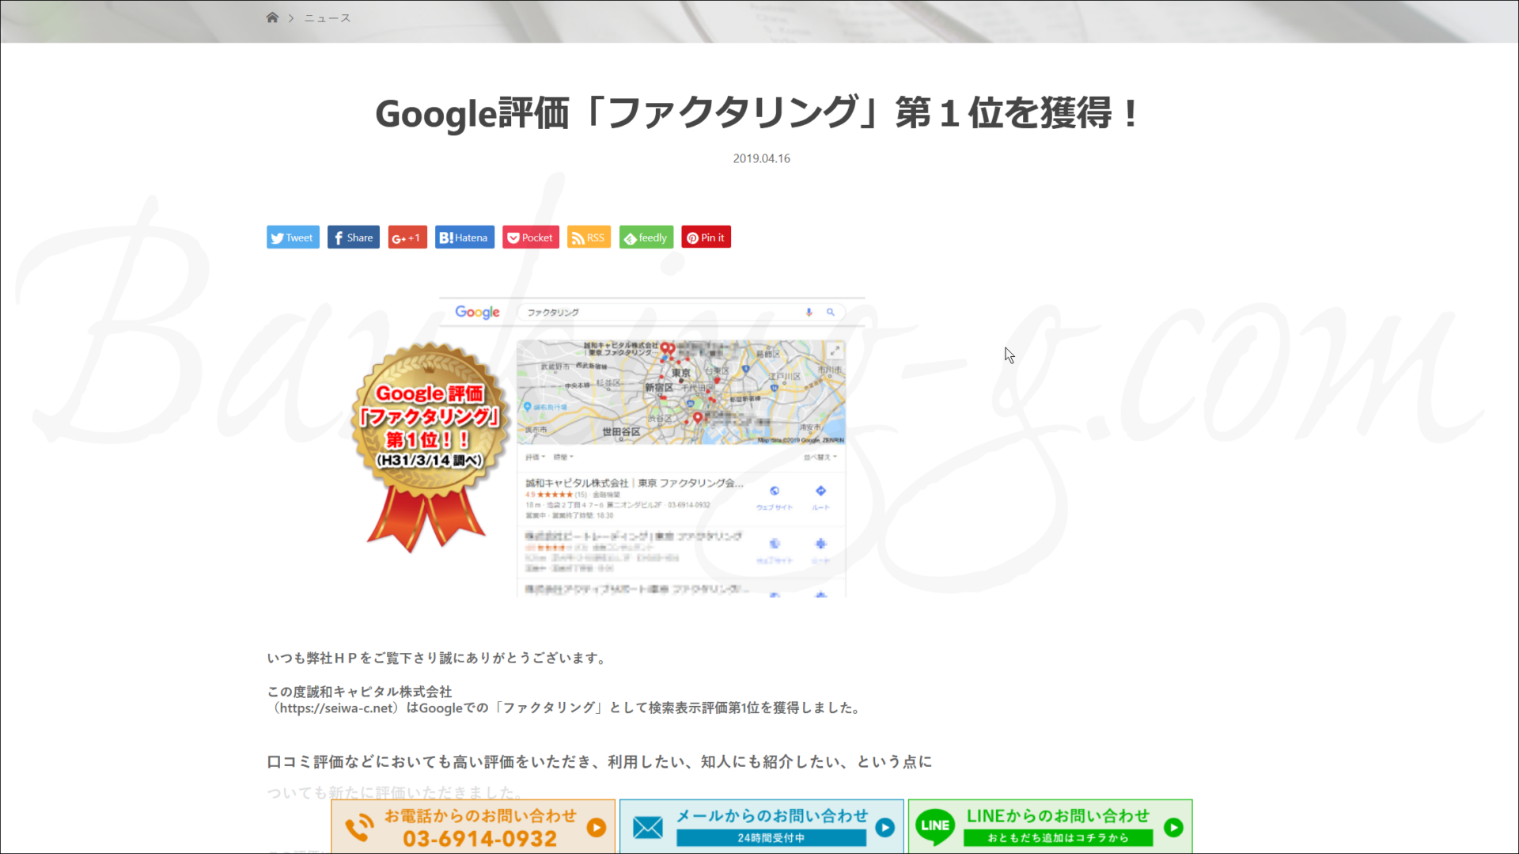
Task: Click the Facebook Share button
Action: 354,237
